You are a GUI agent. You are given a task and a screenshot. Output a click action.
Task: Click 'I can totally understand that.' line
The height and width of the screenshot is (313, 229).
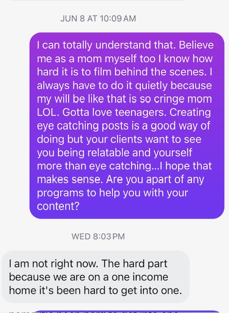tap(106, 45)
